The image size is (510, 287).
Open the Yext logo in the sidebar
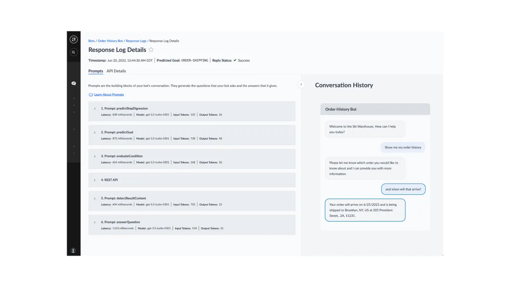pyautogui.click(x=74, y=40)
